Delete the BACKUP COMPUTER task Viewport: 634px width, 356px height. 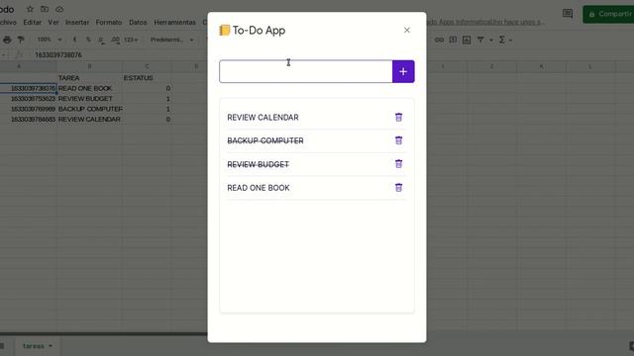[398, 140]
